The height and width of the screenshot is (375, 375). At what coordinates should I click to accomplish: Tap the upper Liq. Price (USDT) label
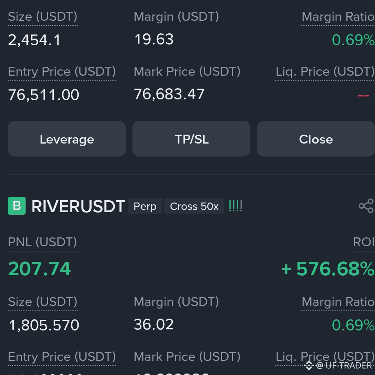click(x=325, y=72)
